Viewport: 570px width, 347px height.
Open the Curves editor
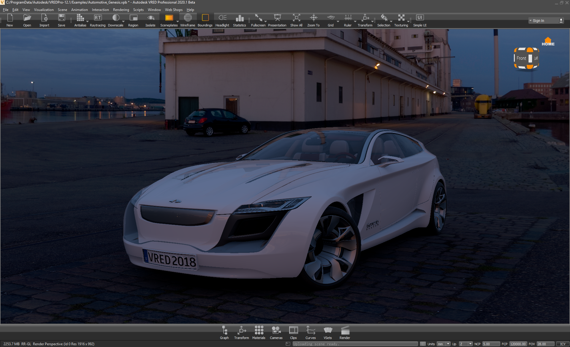pyautogui.click(x=311, y=332)
